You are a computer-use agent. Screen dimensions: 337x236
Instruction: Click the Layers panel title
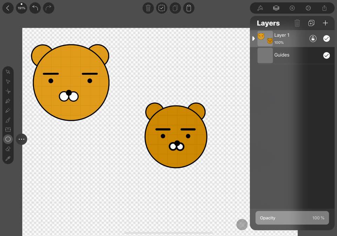tap(268, 23)
